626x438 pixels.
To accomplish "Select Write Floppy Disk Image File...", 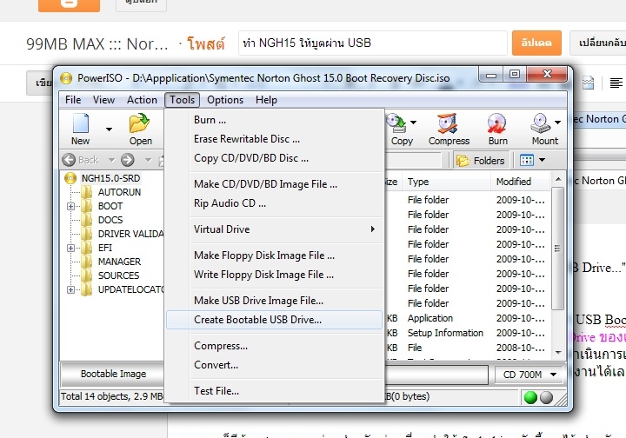I will pos(274,275).
